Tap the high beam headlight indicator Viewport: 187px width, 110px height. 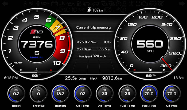(x=59, y=10)
